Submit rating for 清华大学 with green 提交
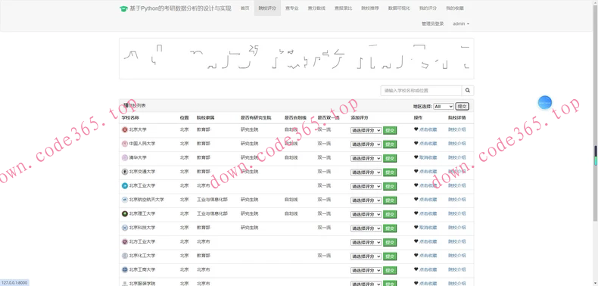 point(390,158)
